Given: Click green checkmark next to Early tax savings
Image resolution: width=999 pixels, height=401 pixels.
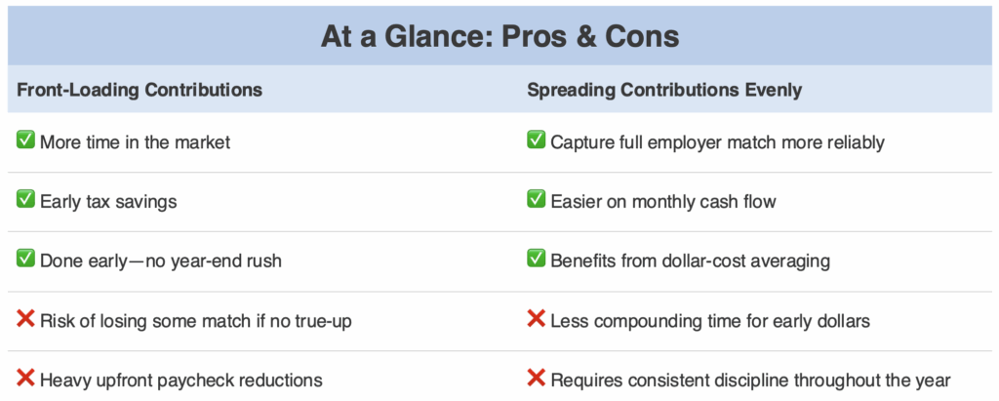Looking at the screenshot, I should click(26, 200).
